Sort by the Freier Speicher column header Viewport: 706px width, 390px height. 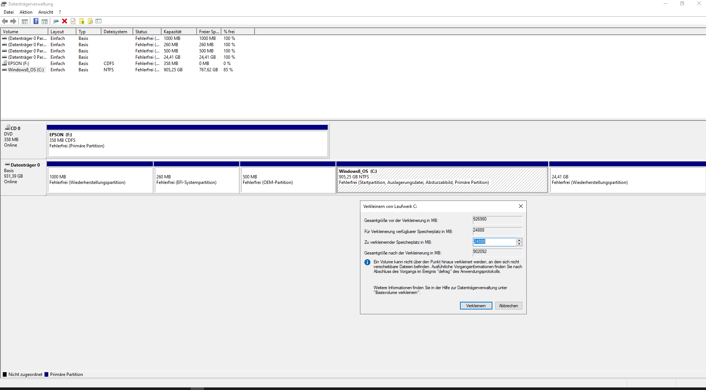209,32
